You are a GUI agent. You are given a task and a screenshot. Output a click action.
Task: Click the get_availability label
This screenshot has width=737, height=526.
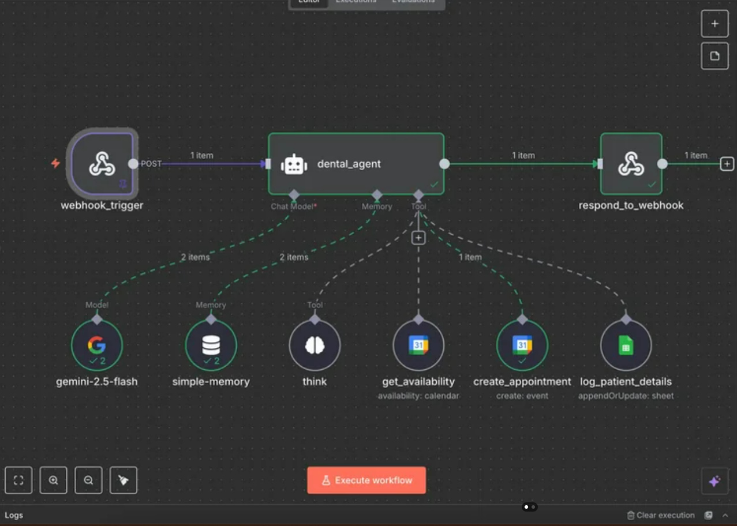(418, 381)
